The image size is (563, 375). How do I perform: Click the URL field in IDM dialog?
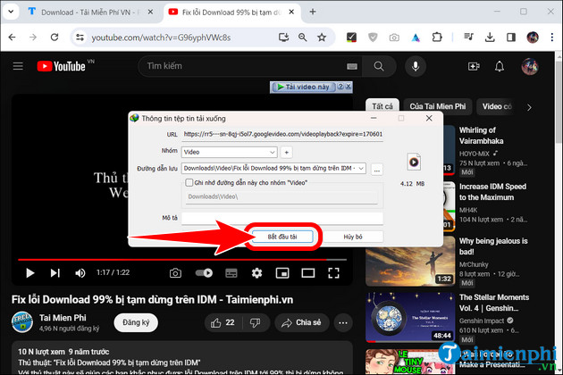[282, 134]
